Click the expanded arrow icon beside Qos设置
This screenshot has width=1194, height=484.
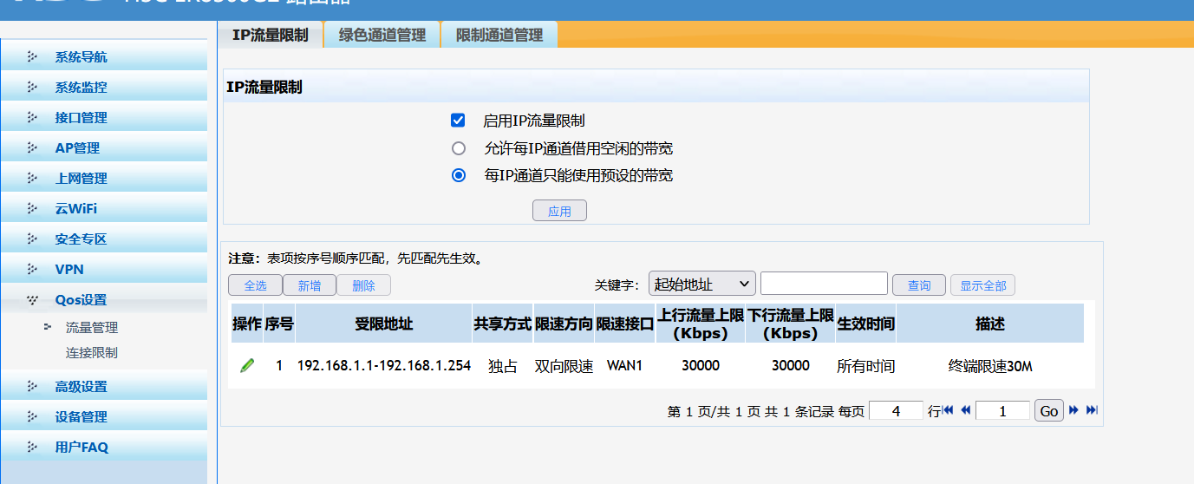32,300
